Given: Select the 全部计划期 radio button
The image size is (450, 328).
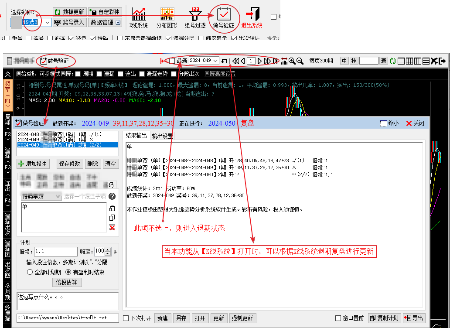Looking at the screenshot, I should click(x=30, y=272).
